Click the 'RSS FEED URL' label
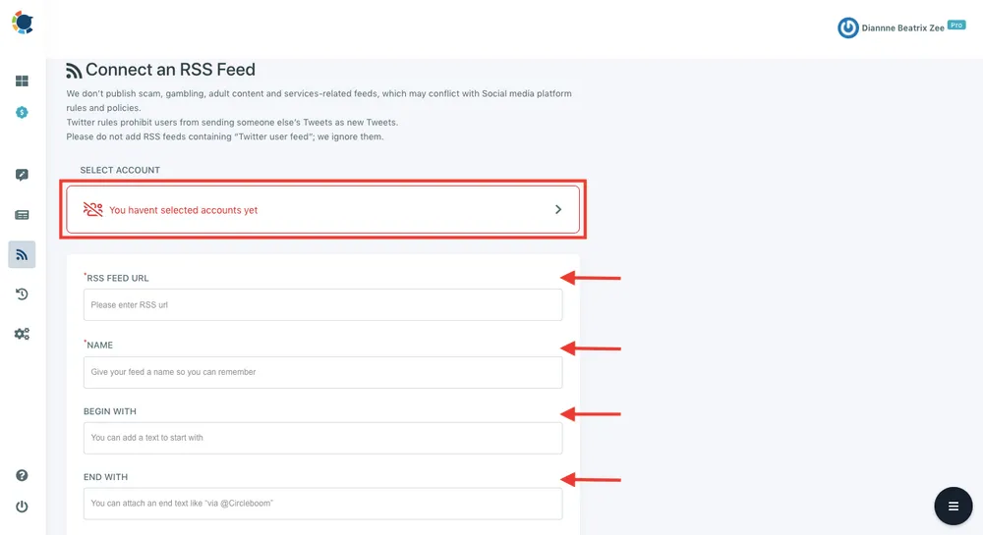 coord(117,278)
